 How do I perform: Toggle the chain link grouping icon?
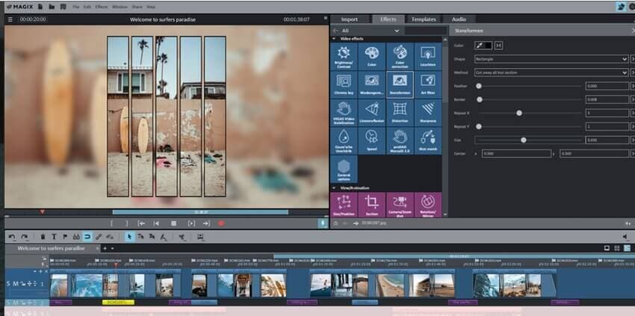[99, 237]
